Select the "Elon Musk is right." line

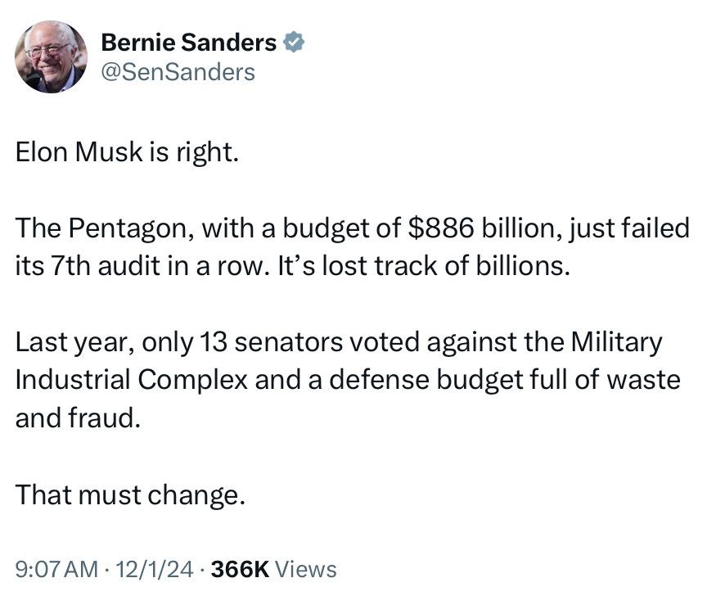pos(127,152)
